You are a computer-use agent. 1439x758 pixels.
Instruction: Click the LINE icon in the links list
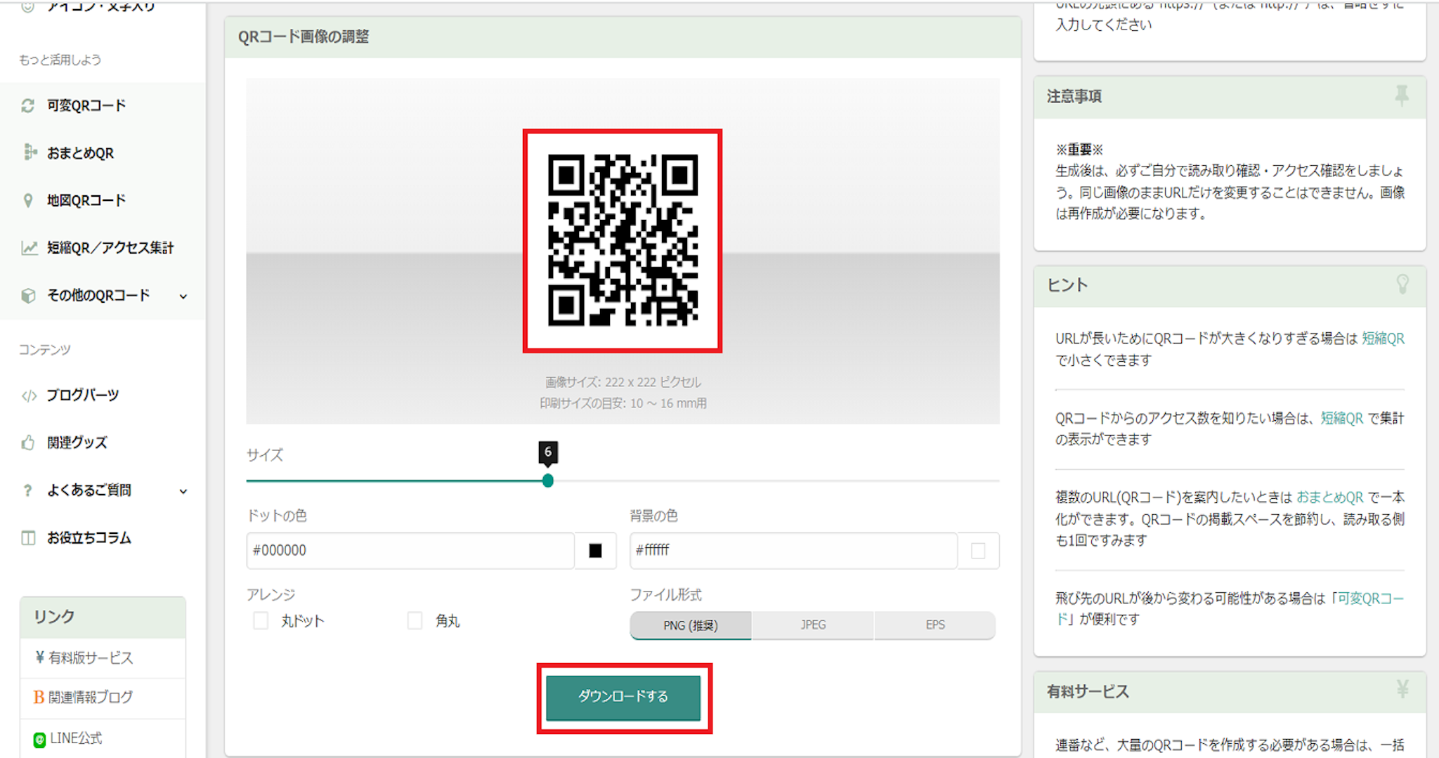point(39,739)
